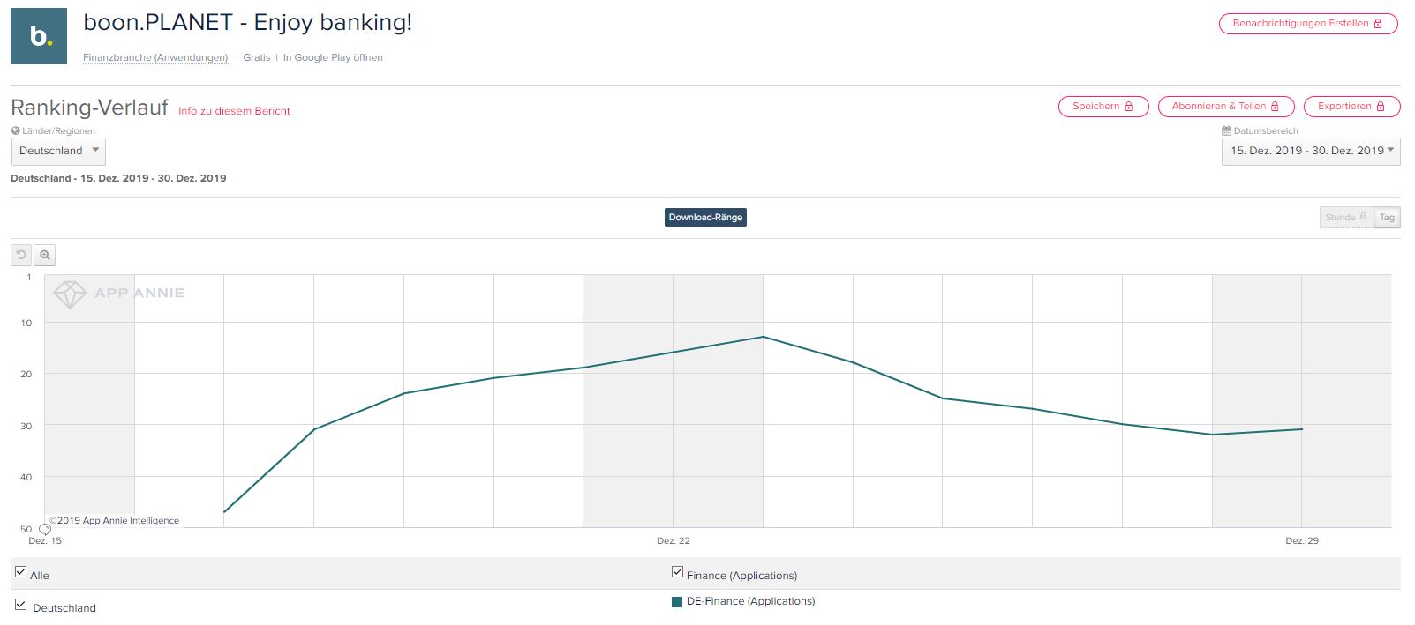Click the Download-Ränge label on the chart
Viewport: 1415px width, 625px height.
(705, 217)
